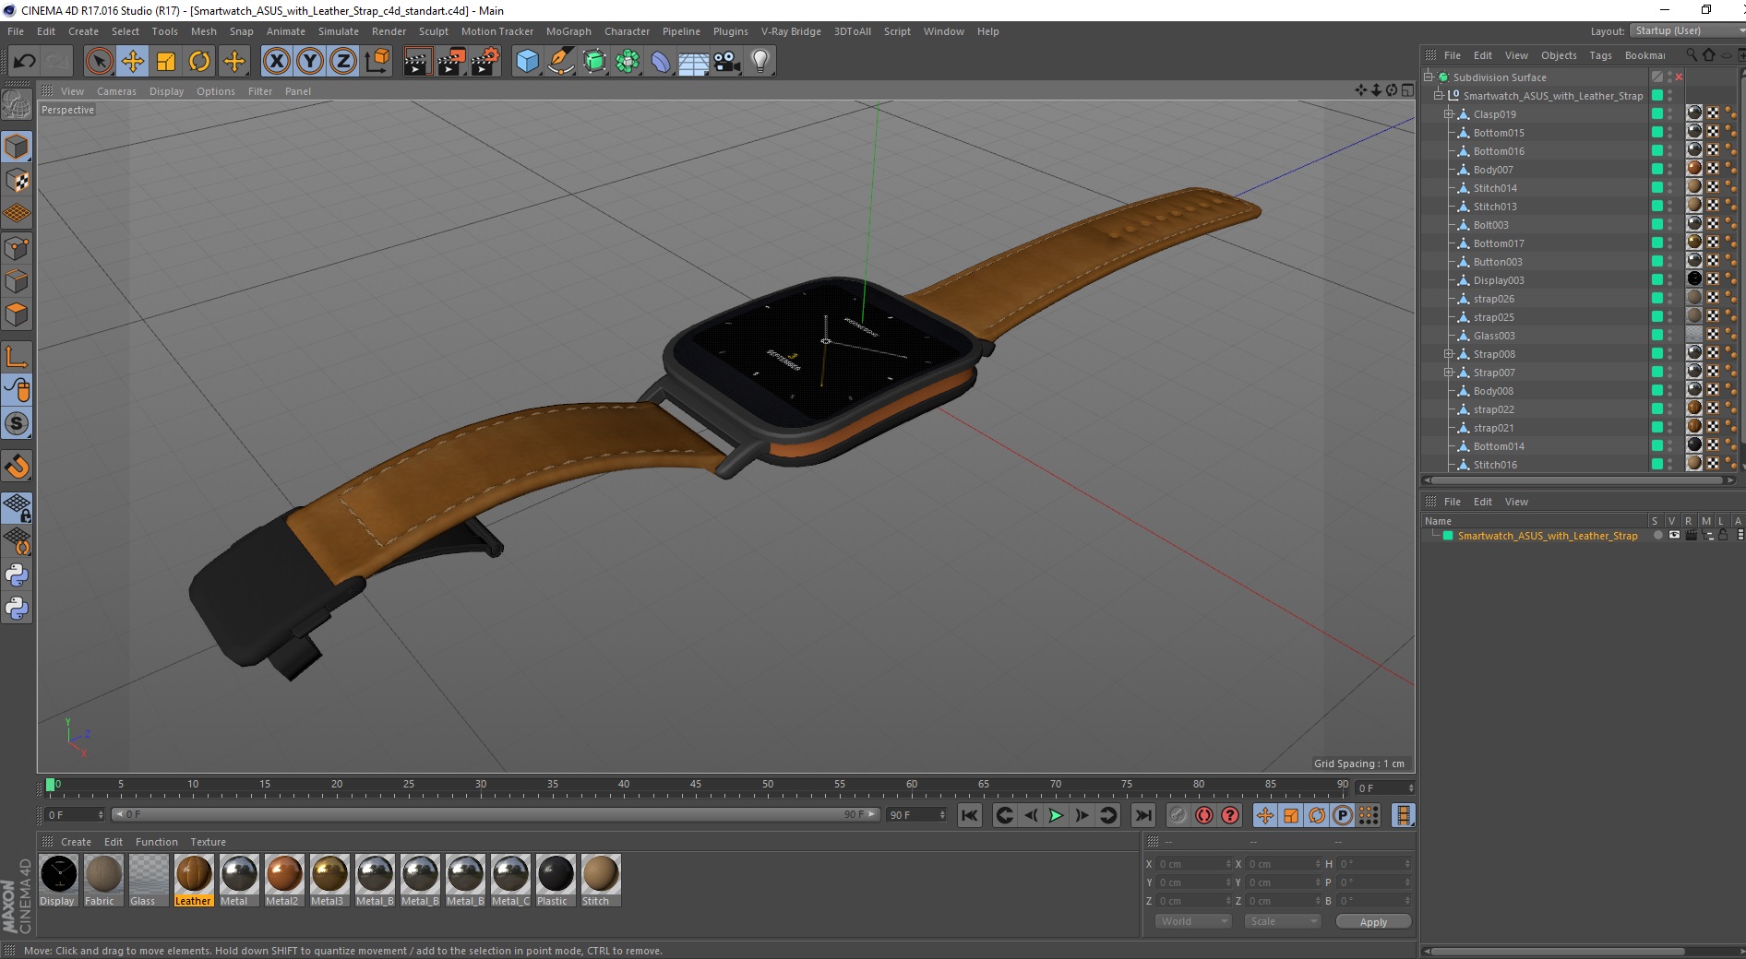Expand the Strap007 object
Image resolution: width=1746 pixels, height=959 pixels.
pos(1448,372)
